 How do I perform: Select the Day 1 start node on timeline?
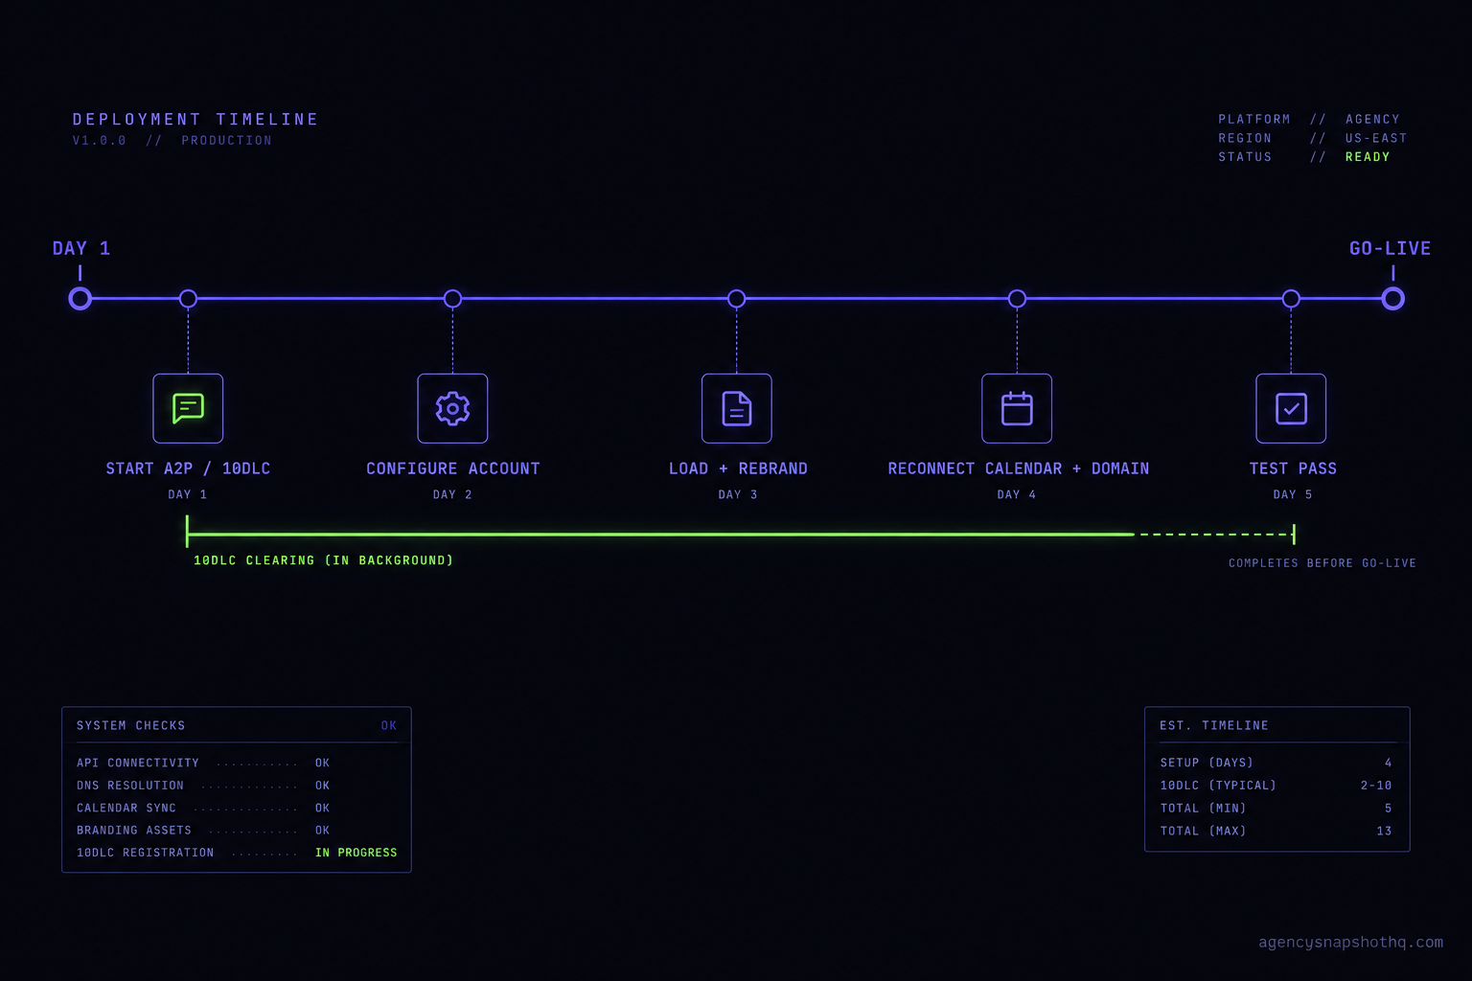pos(80,299)
